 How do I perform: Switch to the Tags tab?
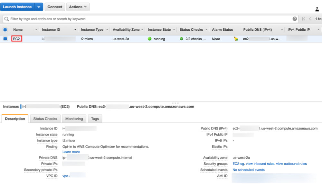[x=95, y=119]
